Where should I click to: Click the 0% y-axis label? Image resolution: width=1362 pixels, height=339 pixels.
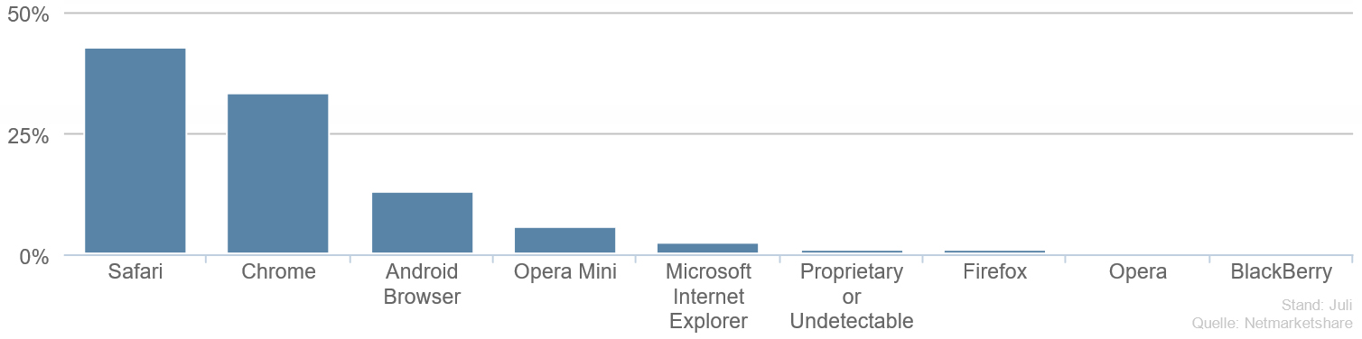tap(34, 256)
